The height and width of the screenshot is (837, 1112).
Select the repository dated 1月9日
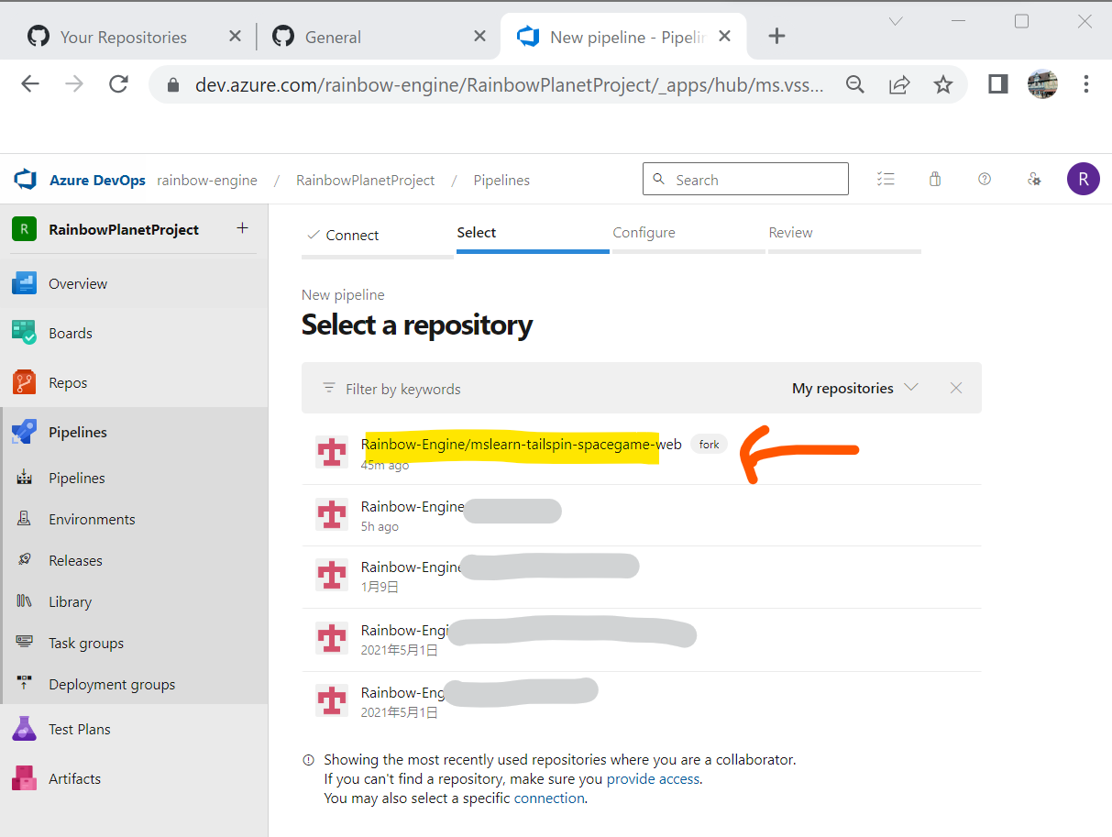pyautogui.click(x=642, y=577)
